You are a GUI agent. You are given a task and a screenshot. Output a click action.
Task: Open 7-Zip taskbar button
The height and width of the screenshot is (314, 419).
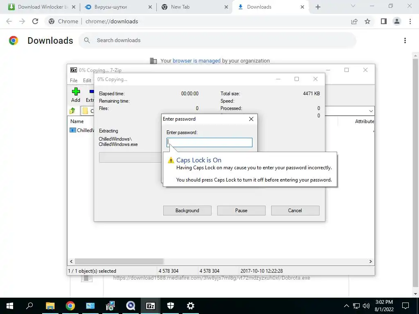click(x=151, y=306)
